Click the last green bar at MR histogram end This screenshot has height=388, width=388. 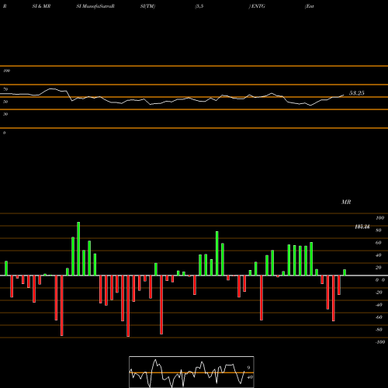click(x=345, y=272)
